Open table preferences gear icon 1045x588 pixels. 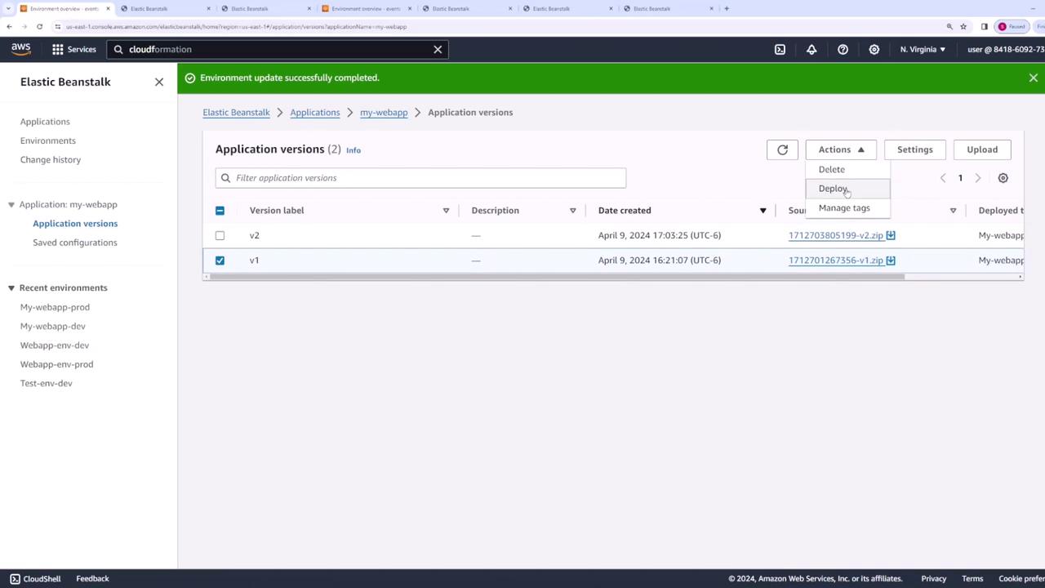(x=1003, y=178)
